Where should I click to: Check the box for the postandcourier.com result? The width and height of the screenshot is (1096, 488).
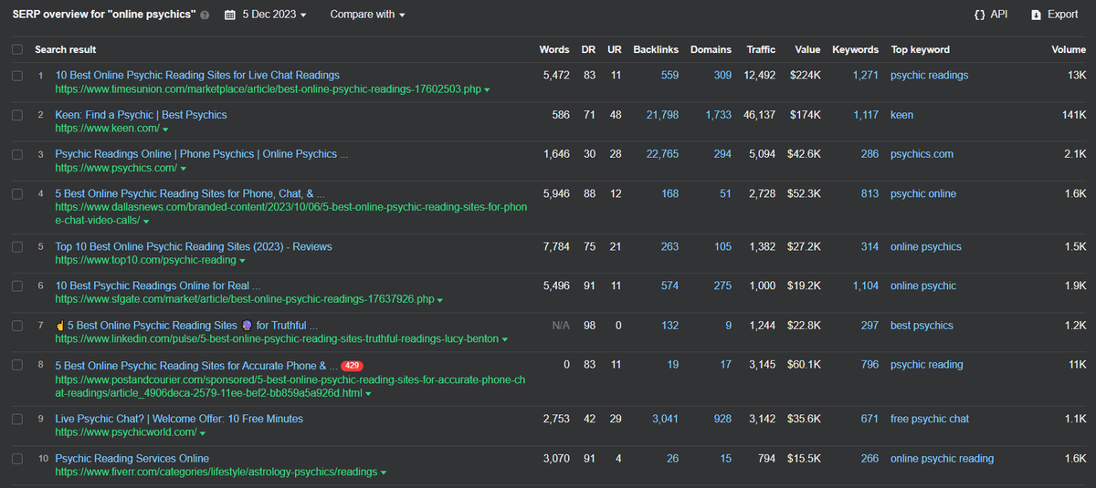click(17, 365)
